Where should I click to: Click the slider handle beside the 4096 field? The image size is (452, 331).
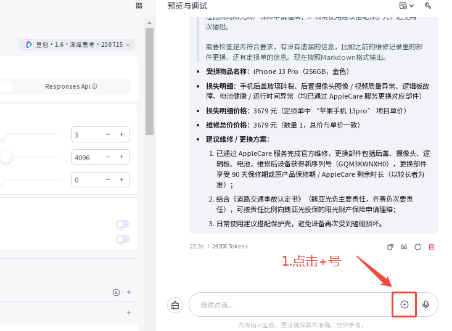(6, 157)
